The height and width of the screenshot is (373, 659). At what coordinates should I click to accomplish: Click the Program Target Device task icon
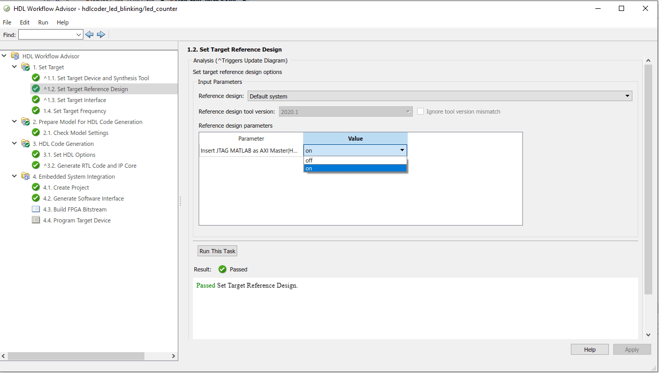(35, 220)
